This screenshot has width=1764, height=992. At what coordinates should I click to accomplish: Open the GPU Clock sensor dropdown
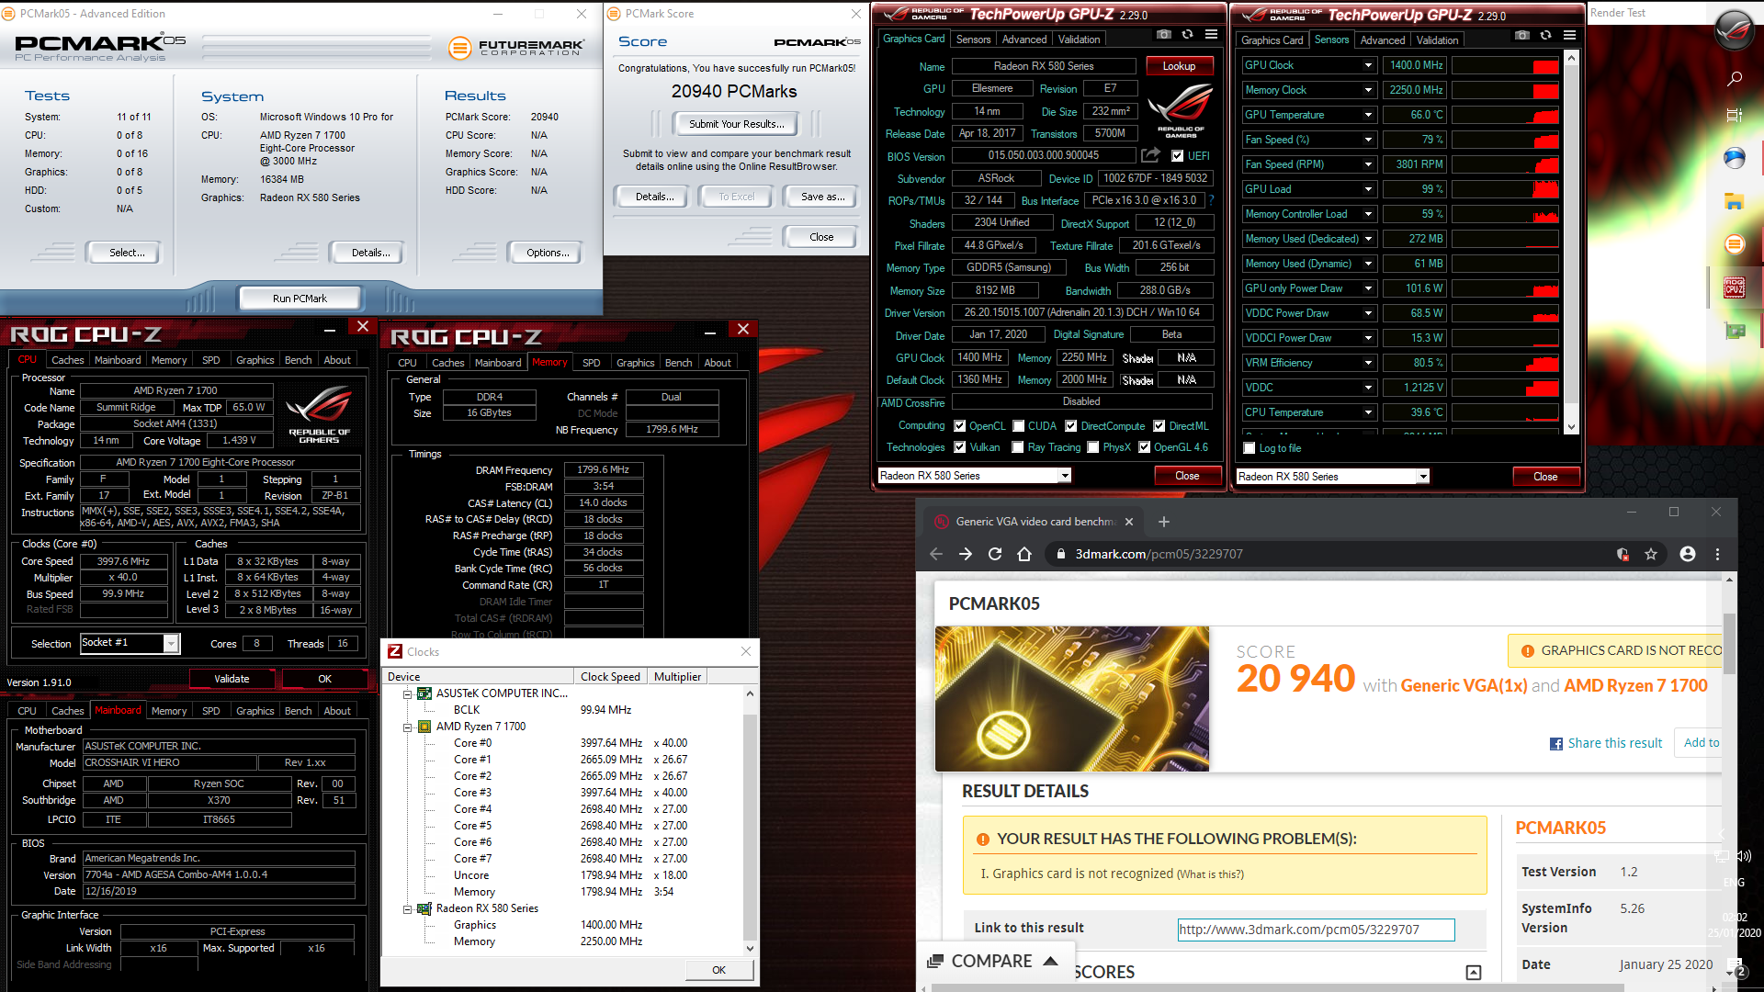point(1368,65)
